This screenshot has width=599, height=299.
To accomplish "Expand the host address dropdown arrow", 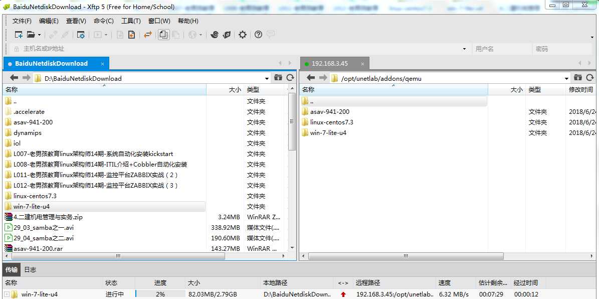I will (x=465, y=49).
